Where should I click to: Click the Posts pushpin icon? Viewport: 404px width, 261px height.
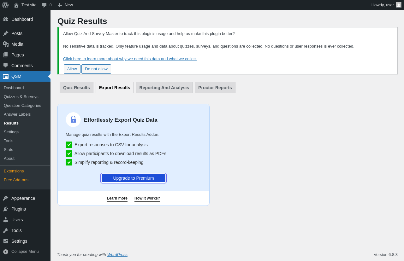(6, 33)
